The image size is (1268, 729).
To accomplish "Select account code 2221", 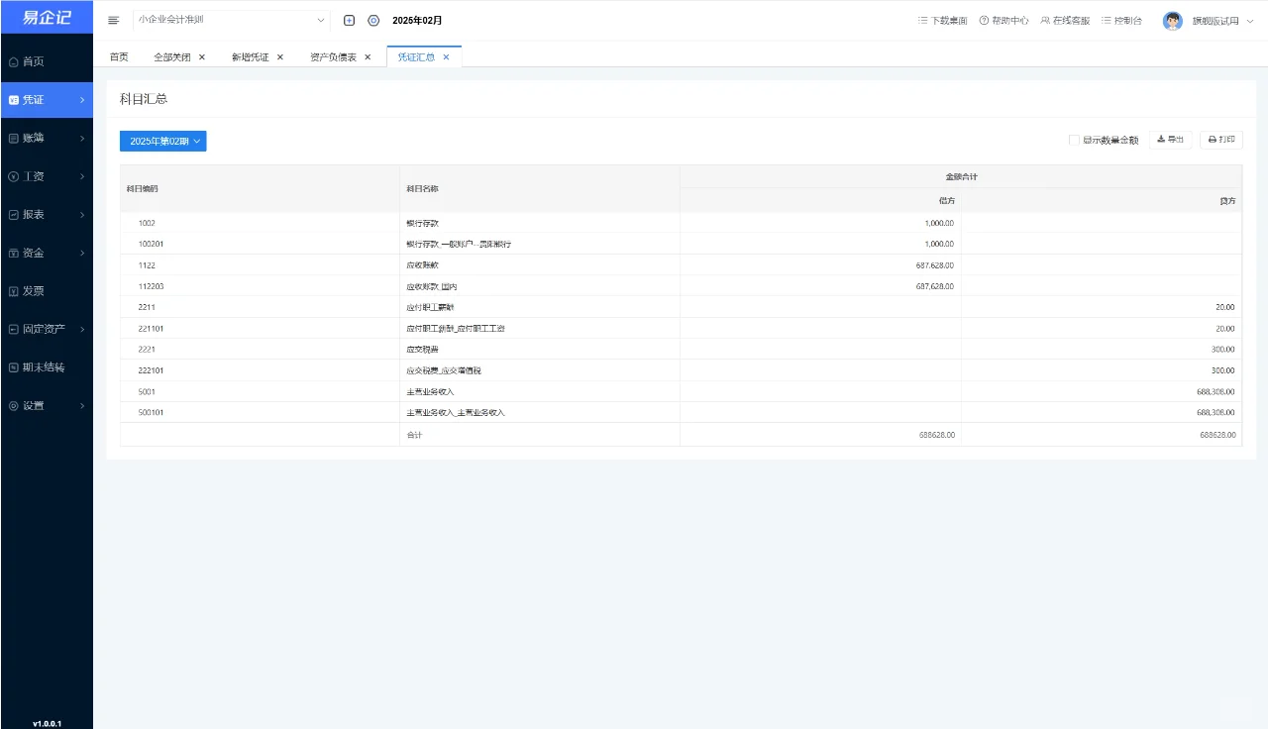I will tap(147, 350).
